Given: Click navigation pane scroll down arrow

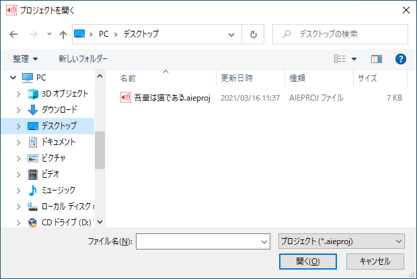Looking at the screenshot, I should coord(100,222).
